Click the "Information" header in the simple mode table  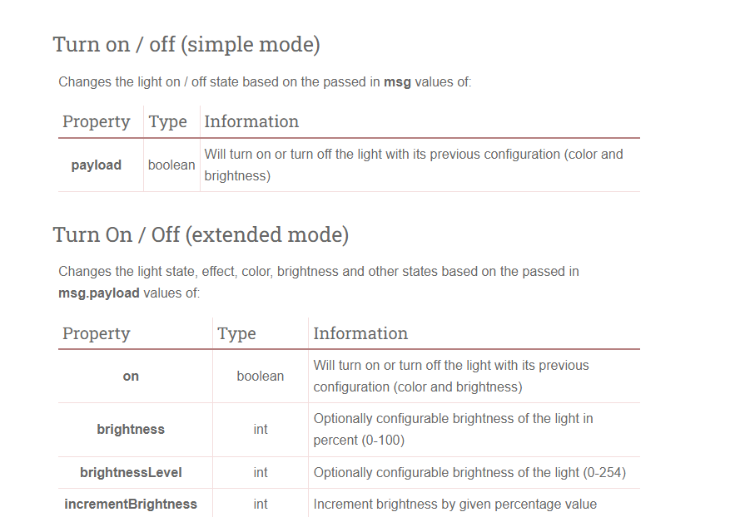click(251, 121)
